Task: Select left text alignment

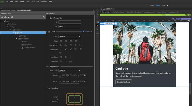Action: point(61,41)
